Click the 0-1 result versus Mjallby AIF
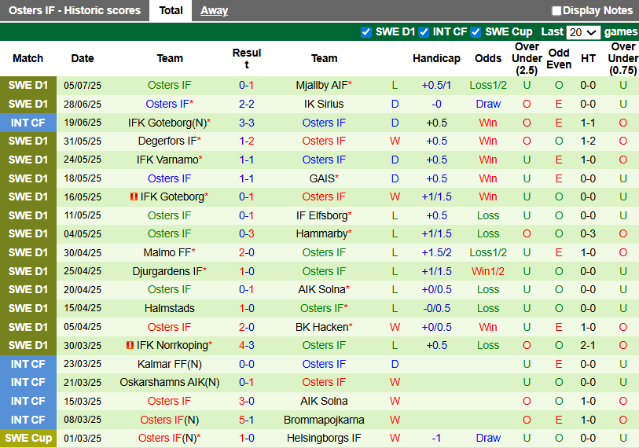 246,85
